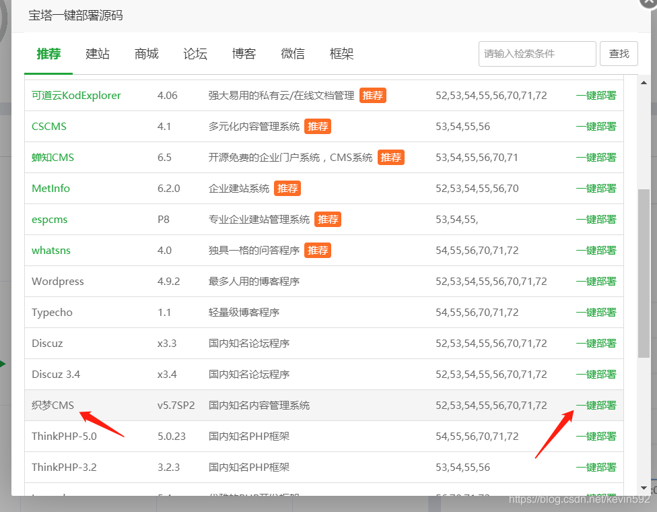This screenshot has height=512, width=657.
Task: Select the Wordpress name text
Action: point(58,282)
